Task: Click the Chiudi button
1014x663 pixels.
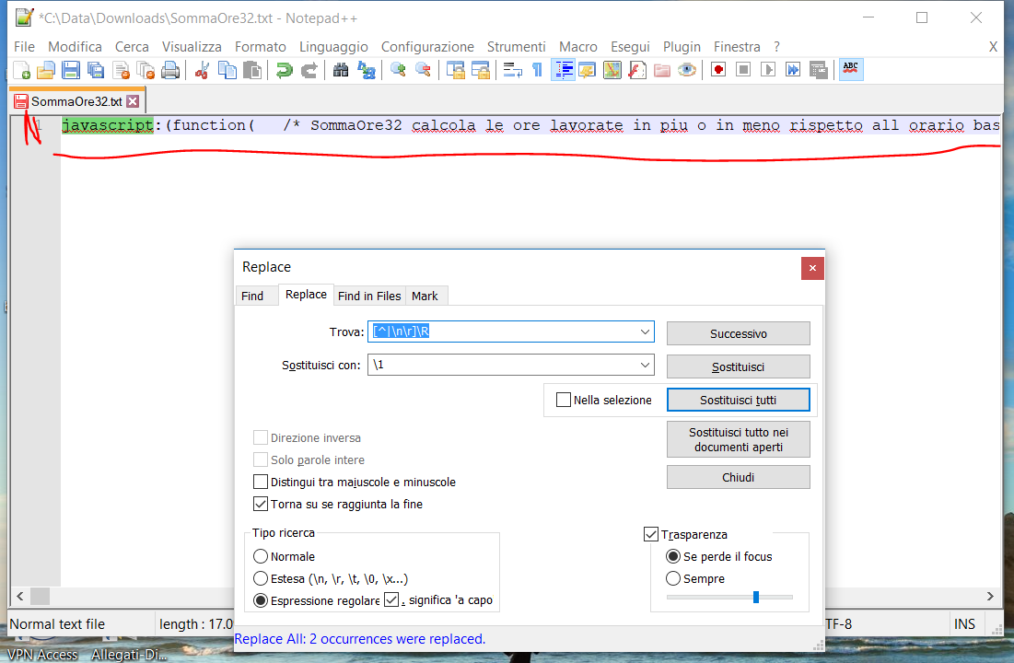Action: click(738, 477)
